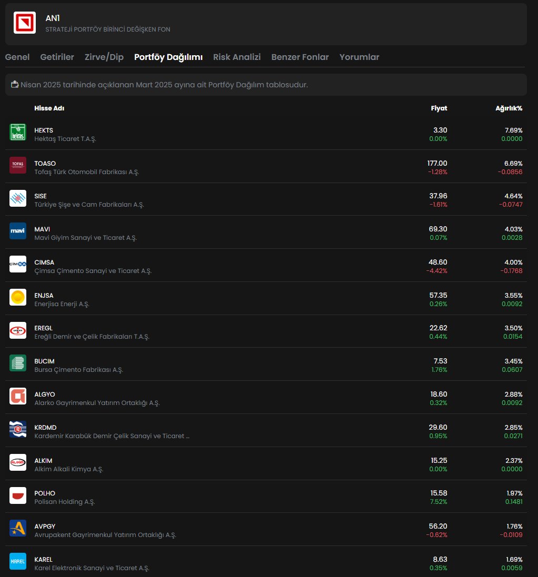Open the KRDMD stock ticker
Image resolution: width=538 pixels, height=577 pixels.
(45, 427)
